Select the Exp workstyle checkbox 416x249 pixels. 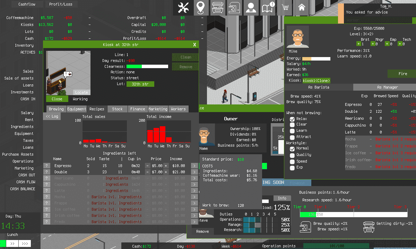click(292, 167)
